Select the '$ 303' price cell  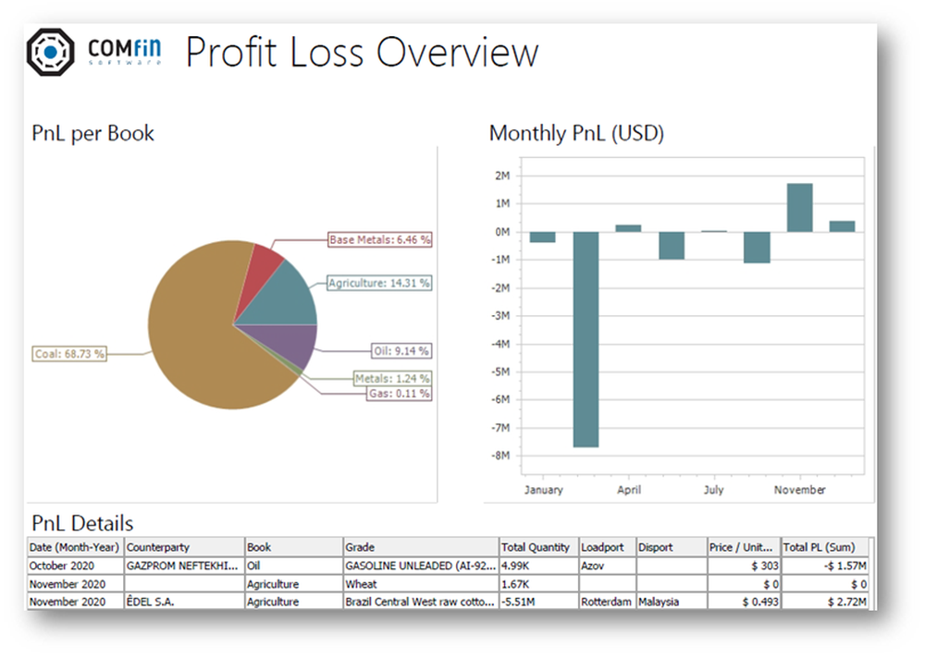(744, 566)
